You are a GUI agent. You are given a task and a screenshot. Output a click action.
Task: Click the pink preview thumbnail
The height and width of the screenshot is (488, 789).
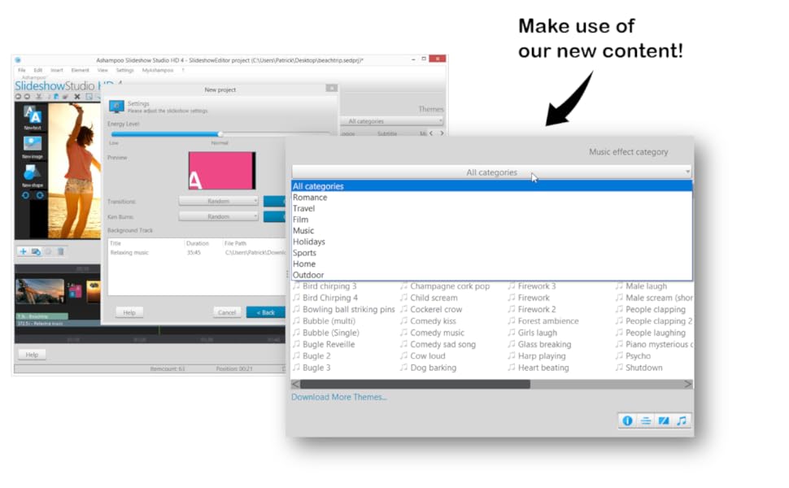point(222,171)
